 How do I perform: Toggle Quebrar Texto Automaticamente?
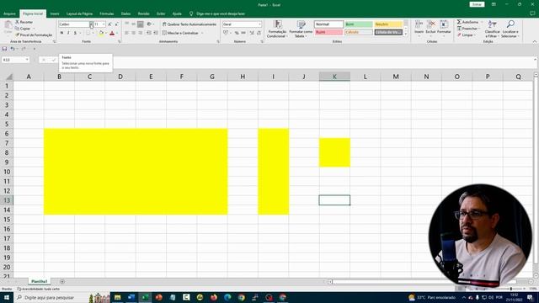coord(189,24)
